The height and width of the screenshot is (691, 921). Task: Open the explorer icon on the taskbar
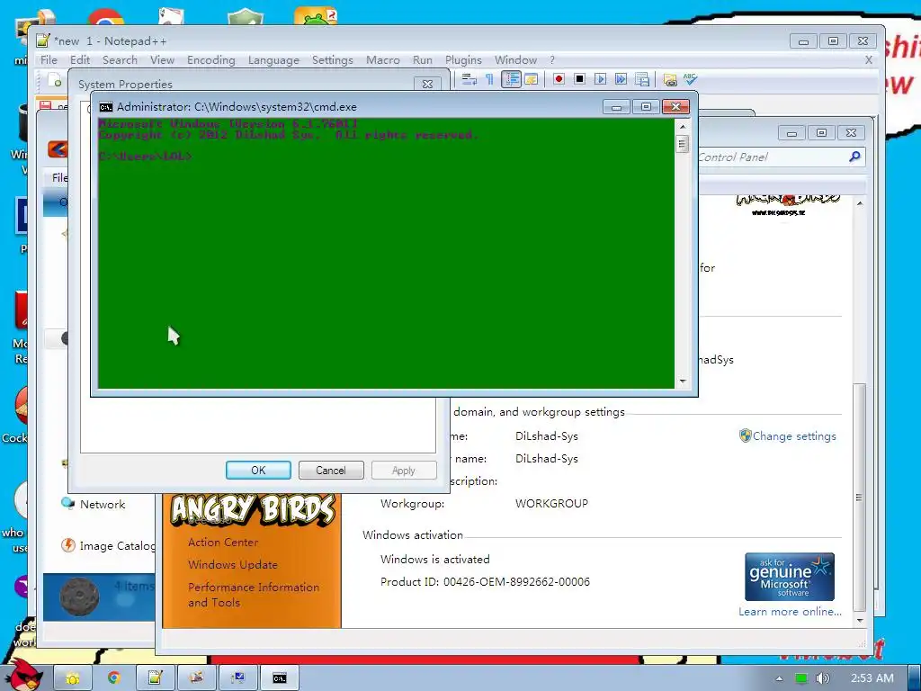pyautogui.click(x=73, y=678)
